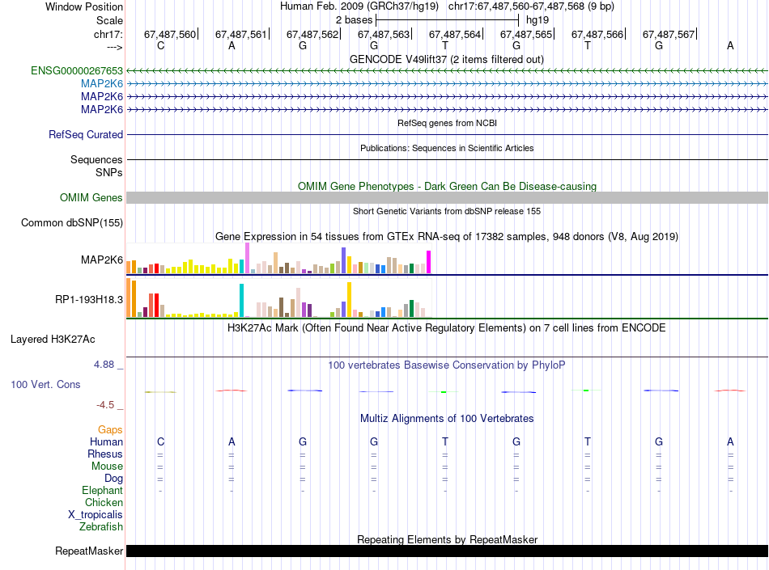Image resolution: width=769 pixels, height=570 pixels.
Task: Click the bottom MAP2K6 transcript label
Action: coord(102,109)
